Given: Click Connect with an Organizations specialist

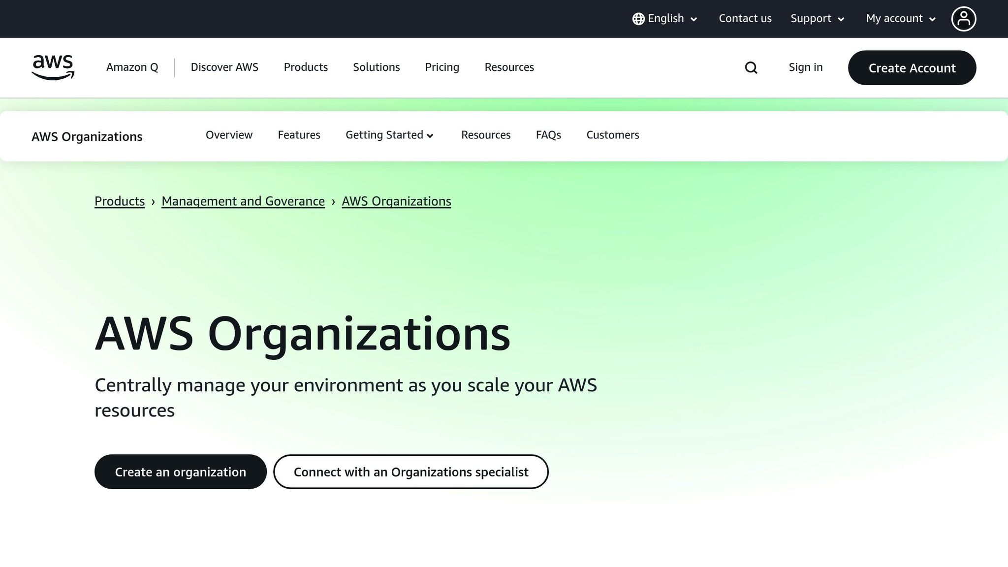Looking at the screenshot, I should coord(411,472).
